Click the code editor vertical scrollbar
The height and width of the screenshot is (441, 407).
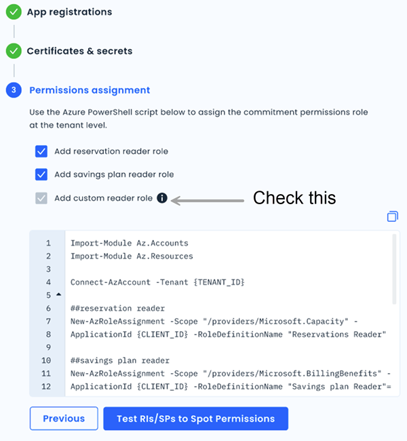pyautogui.click(x=394, y=270)
